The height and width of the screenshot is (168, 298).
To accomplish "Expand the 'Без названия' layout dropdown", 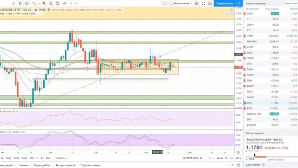I will click(191, 3).
